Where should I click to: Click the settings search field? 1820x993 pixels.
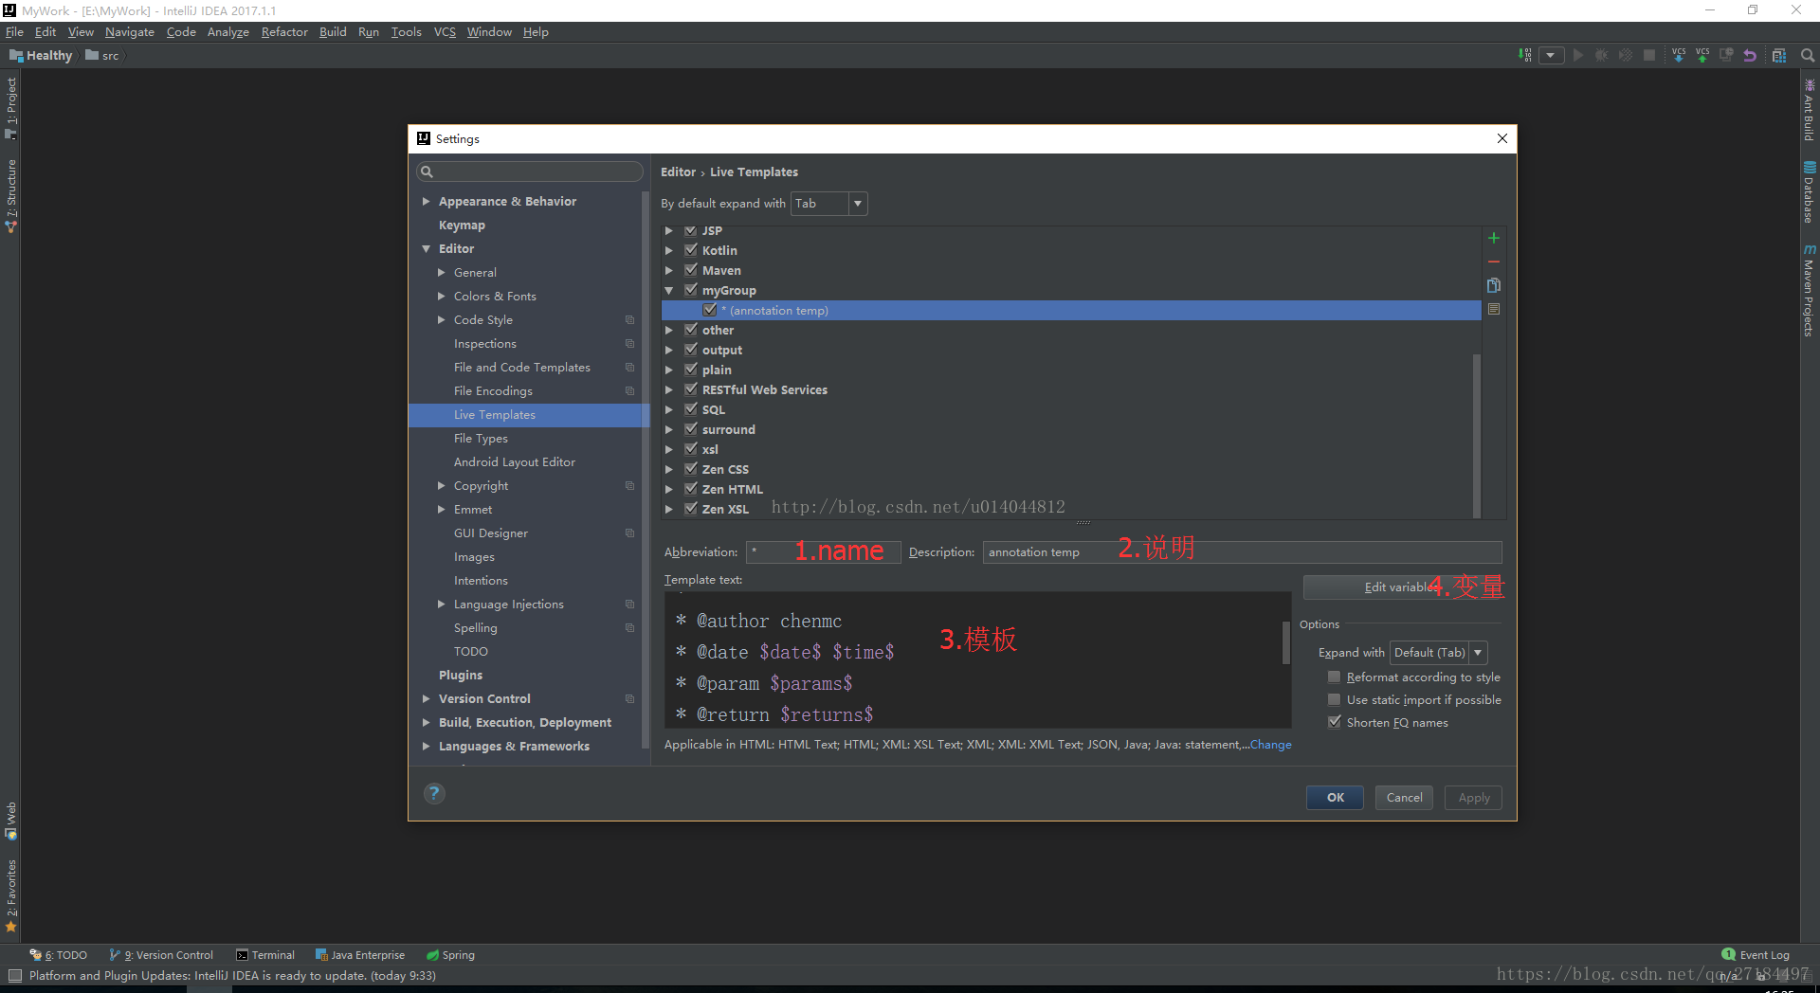tap(530, 172)
